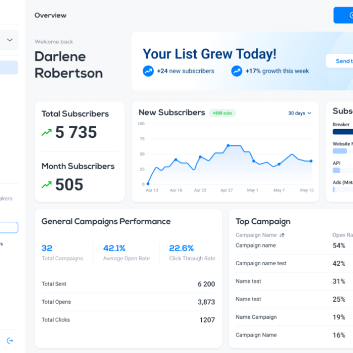Viewport: 353px width, 353px height.
Task: Click the API source progress bar
Action: coord(343,170)
